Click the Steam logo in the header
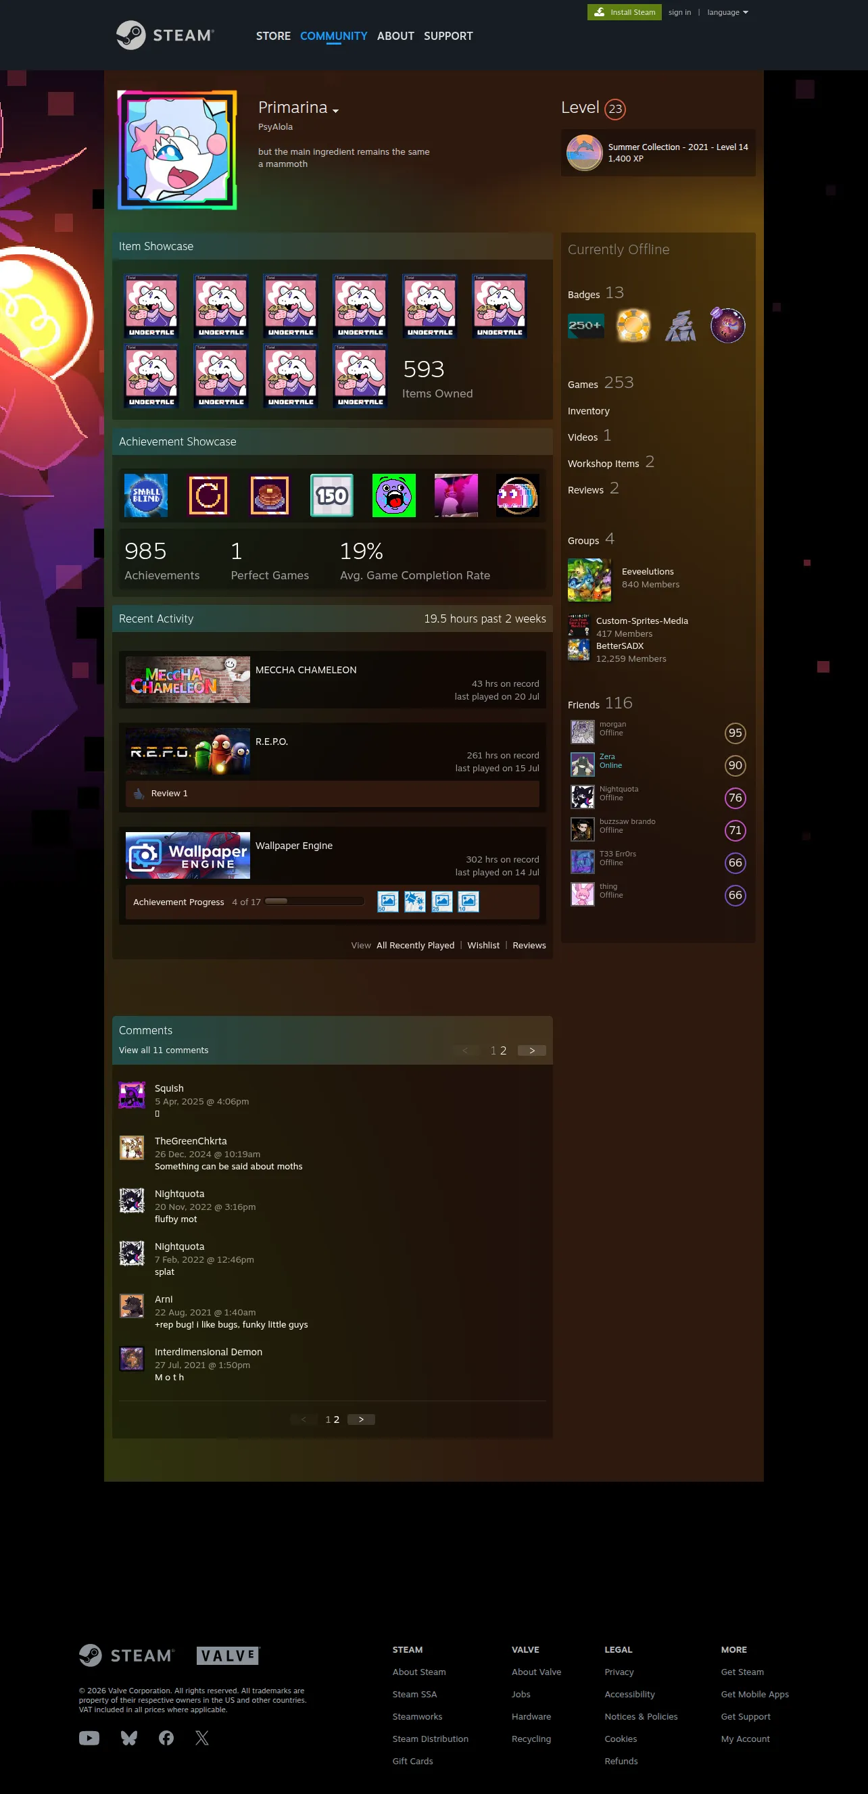 165,36
